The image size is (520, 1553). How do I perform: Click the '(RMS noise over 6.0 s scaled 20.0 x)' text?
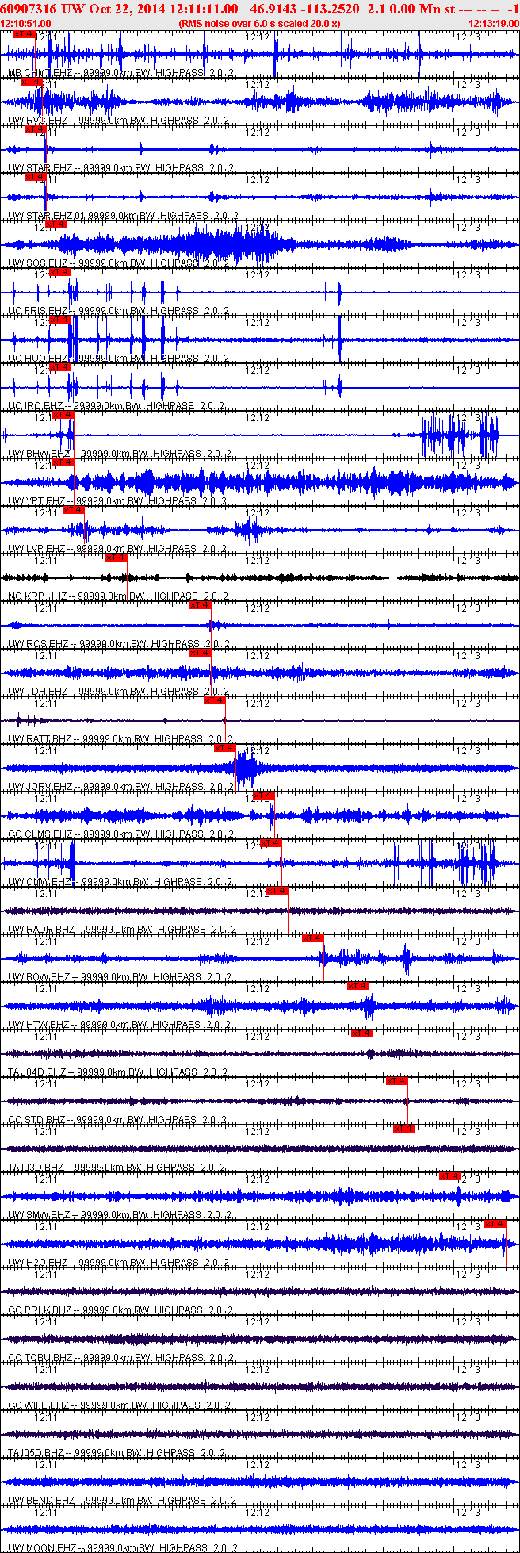point(260,24)
